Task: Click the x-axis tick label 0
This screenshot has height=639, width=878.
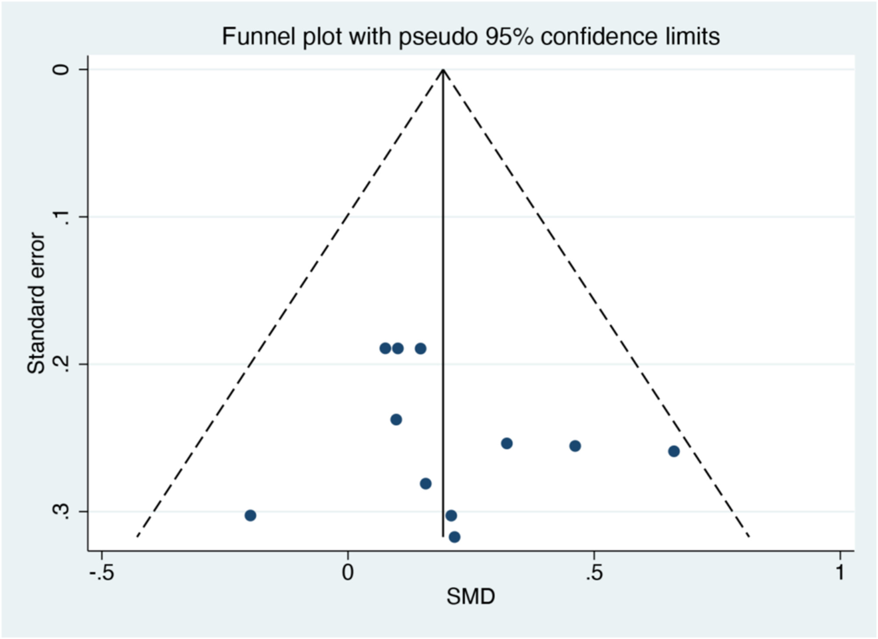Action: pos(348,572)
